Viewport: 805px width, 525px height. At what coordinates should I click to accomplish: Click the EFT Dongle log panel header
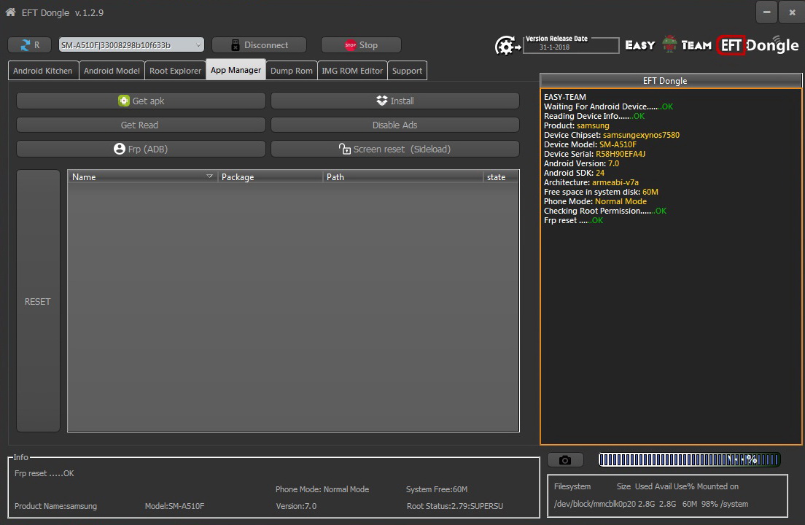[x=671, y=80]
